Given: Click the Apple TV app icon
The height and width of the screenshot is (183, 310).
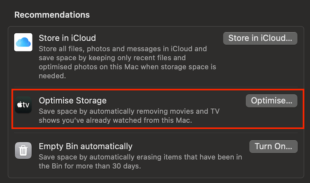Looking at the screenshot, I should click(x=23, y=105).
